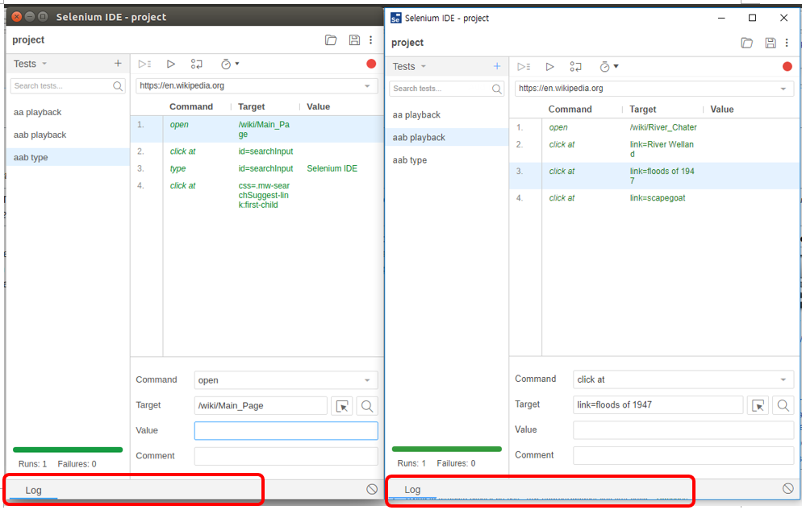
Task: Select type id=searchInput command row
Action: pyautogui.click(x=257, y=168)
